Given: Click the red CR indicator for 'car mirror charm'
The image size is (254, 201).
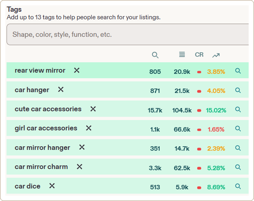Looking at the screenshot, I should pos(199,168).
